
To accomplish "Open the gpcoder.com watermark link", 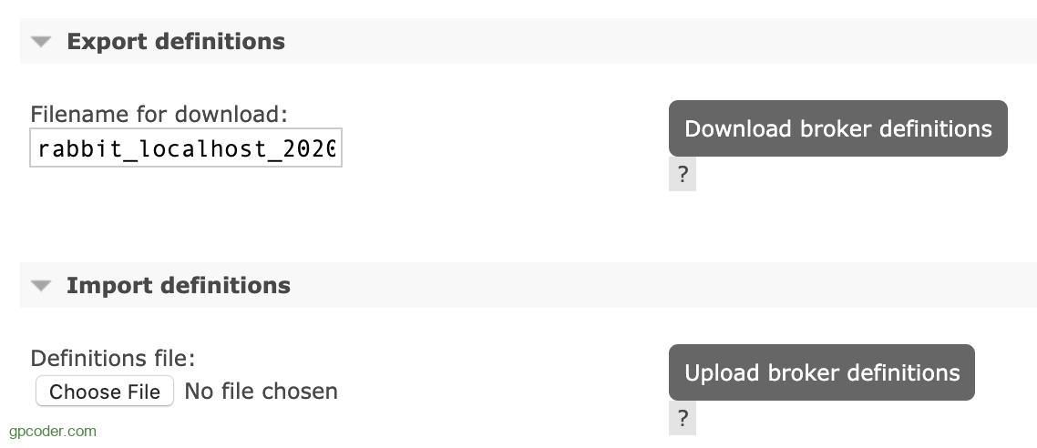I will (x=53, y=431).
